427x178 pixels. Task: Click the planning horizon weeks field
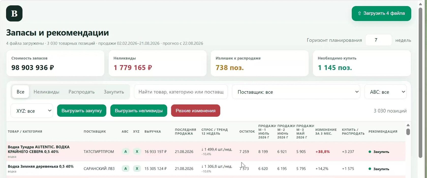pos(378,40)
